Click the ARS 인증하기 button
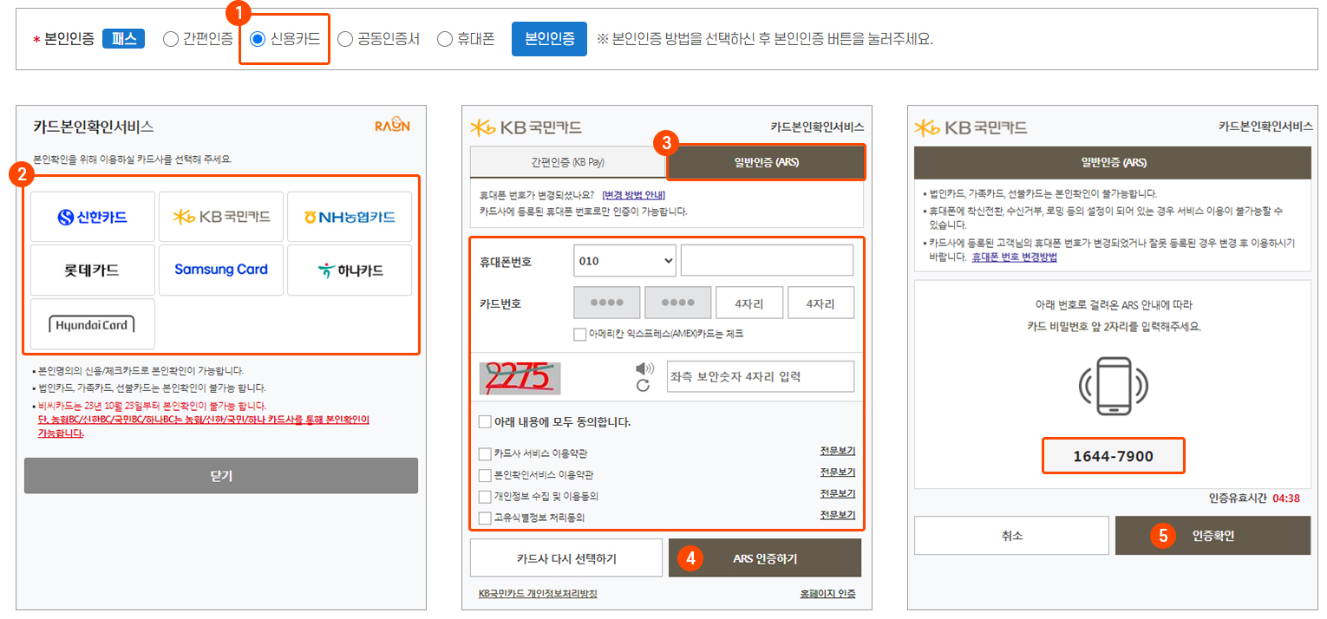This screenshot has width=1327, height=619. tap(765, 558)
